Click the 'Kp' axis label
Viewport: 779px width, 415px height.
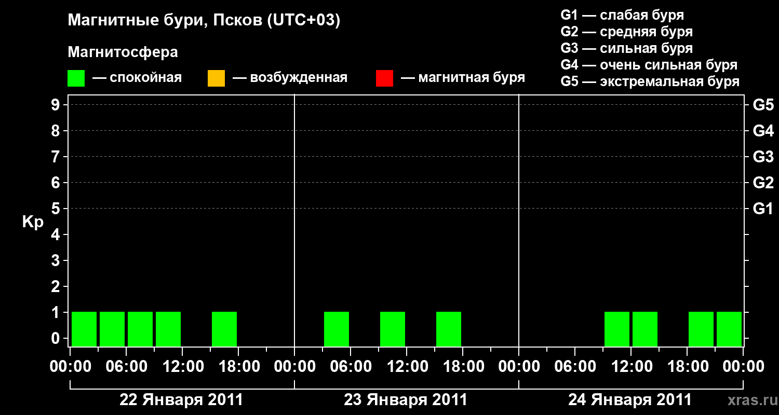click(x=33, y=223)
